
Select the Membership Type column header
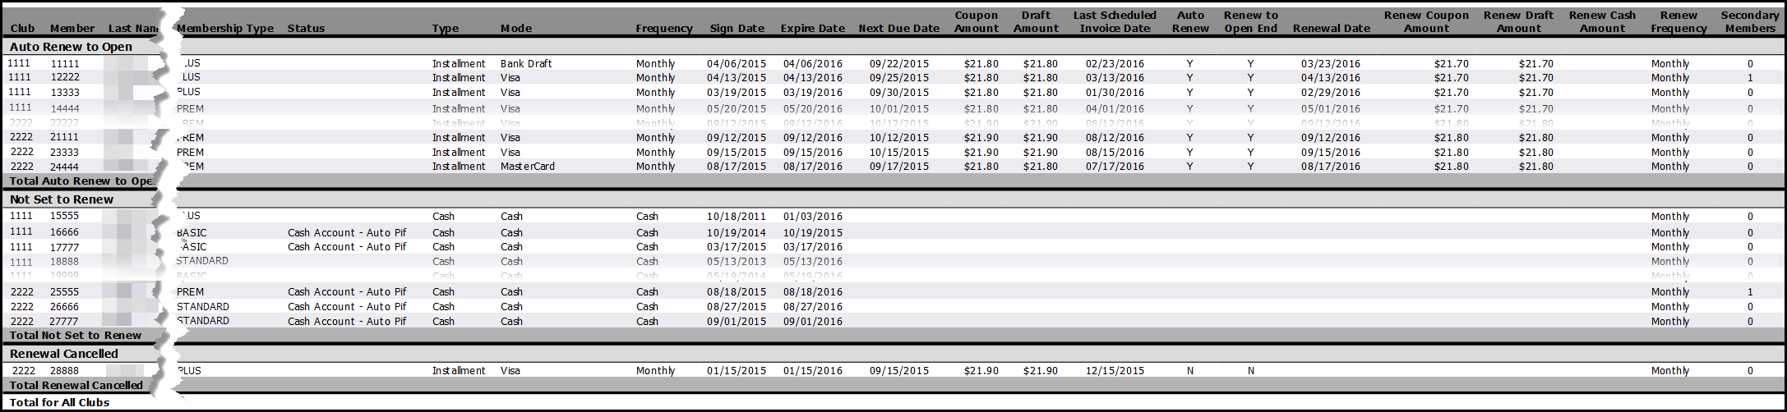click(225, 29)
